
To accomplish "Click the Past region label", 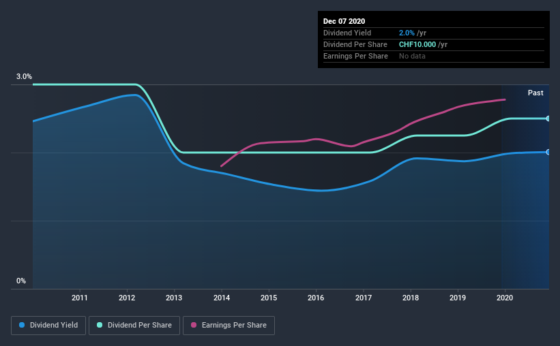I will tap(535, 93).
